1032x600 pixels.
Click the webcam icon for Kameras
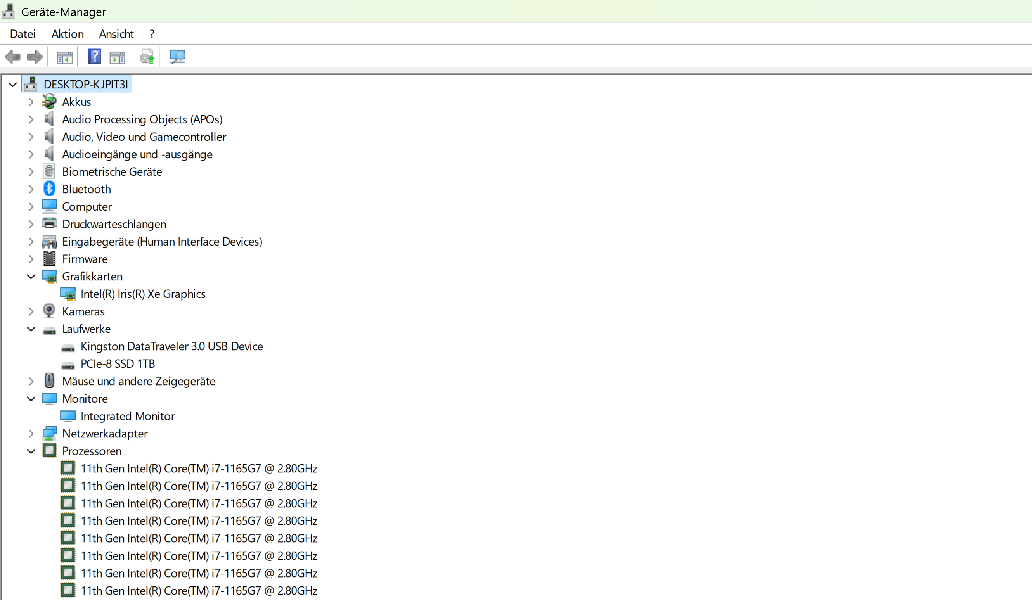coord(49,311)
